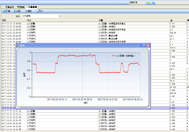Click the status text field at top
Viewport: 189px width, 132px height.
click(137, 3)
